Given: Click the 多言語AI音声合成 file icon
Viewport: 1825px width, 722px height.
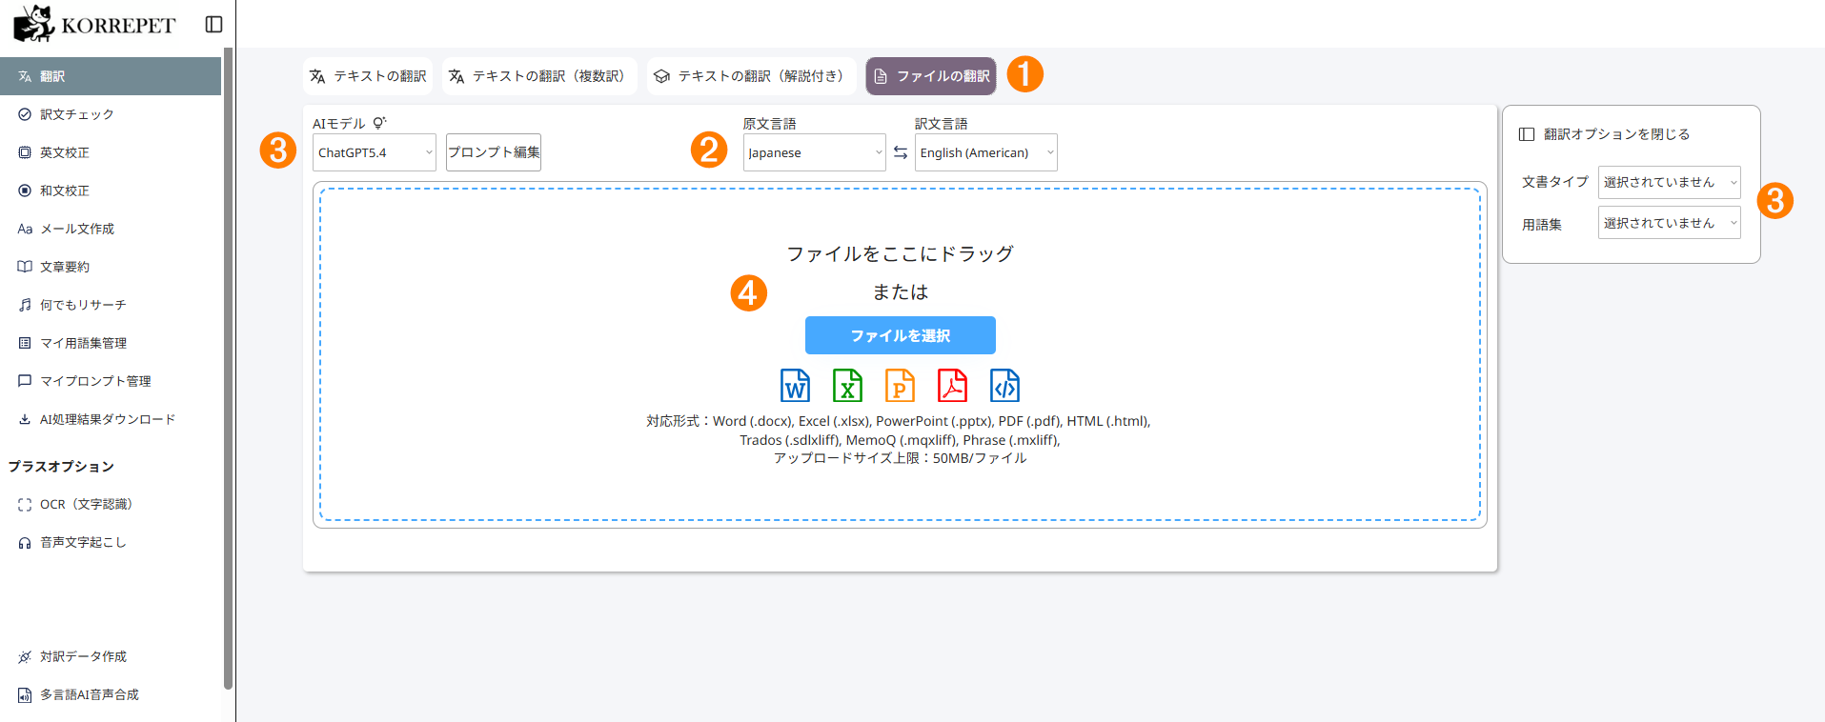Looking at the screenshot, I should pyautogui.click(x=25, y=695).
